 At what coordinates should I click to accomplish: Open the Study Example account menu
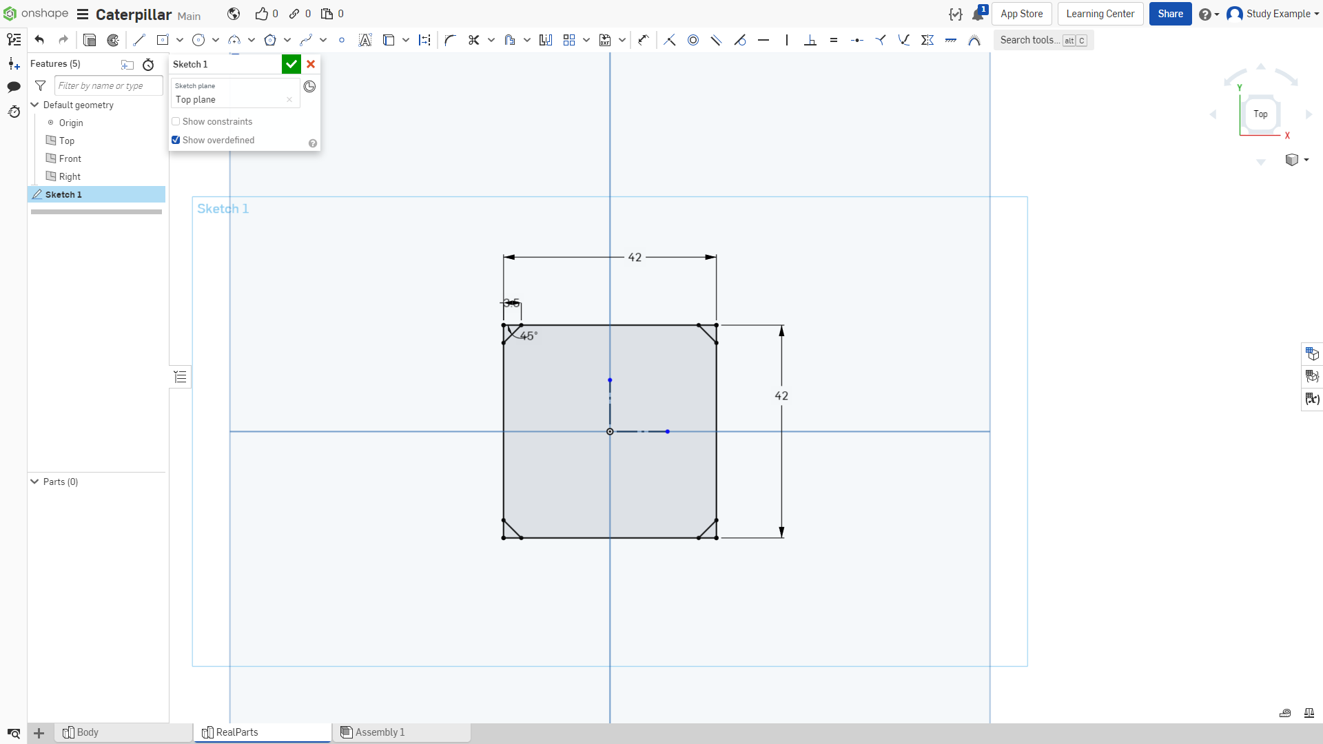click(1273, 14)
